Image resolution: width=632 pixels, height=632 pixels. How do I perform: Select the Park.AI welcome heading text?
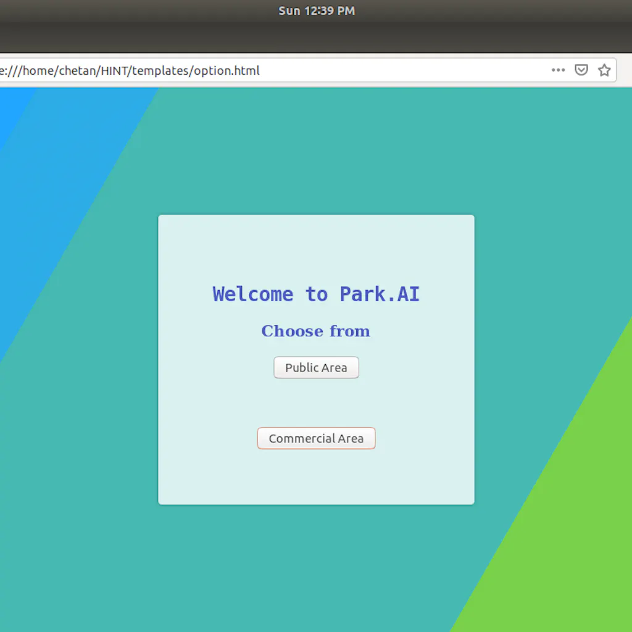coord(316,294)
